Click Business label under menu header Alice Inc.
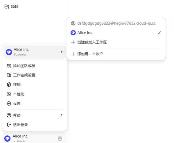Image resolution: width=174 pixels, height=143 pixels. (x=20, y=54)
